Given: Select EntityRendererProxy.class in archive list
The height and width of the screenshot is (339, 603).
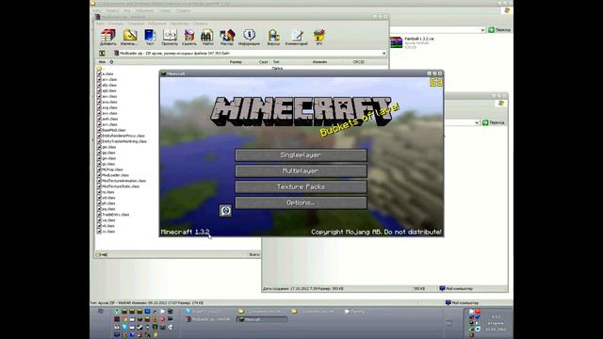Looking at the screenshot, I should 121,136.
